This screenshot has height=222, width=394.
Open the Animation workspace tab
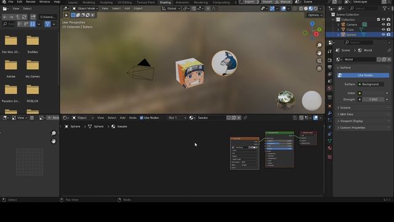point(182,2)
